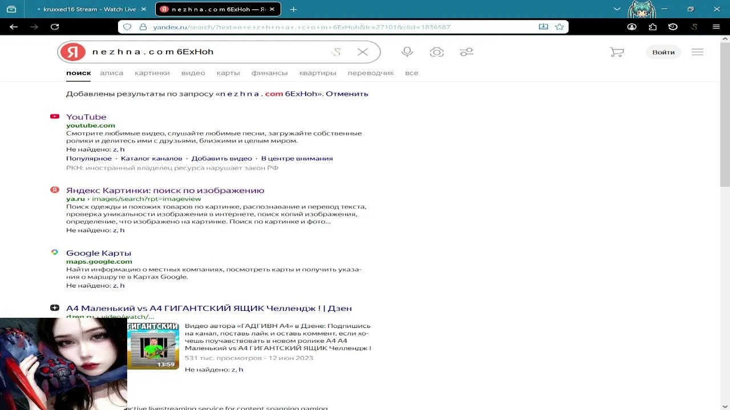Viewport: 730px width, 410px height.
Task: Open the maps.google.com URL link
Action: pyautogui.click(x=99, y=261)
